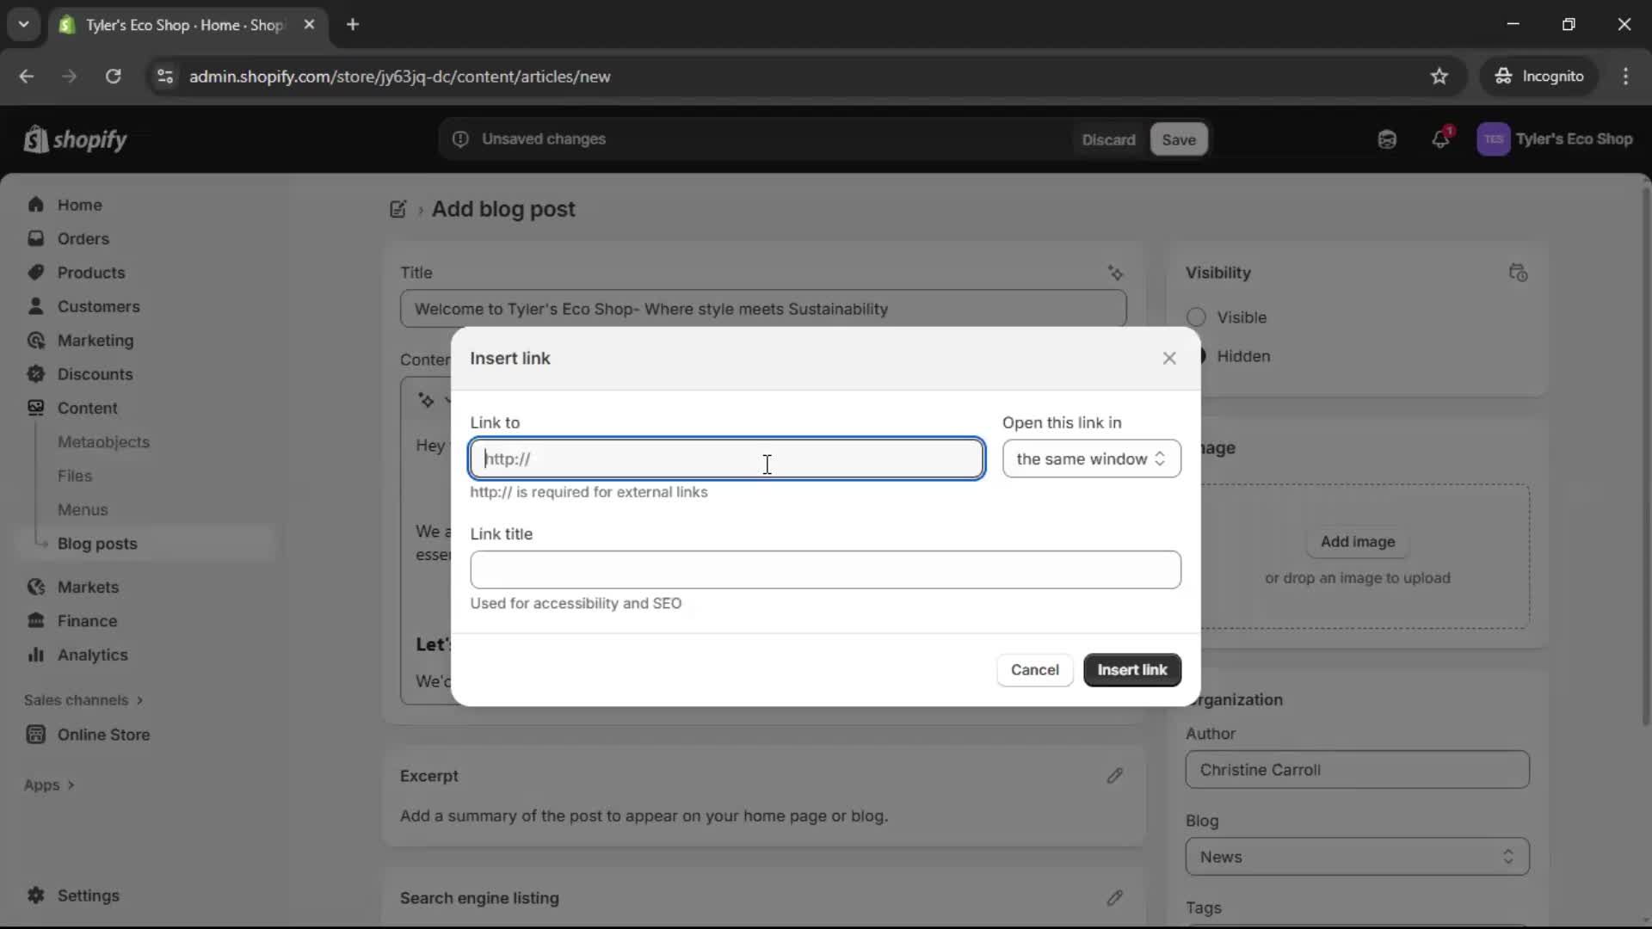The image size is (1652, 929).
Task: Click the Insert link button
Action: [1132, 670]
